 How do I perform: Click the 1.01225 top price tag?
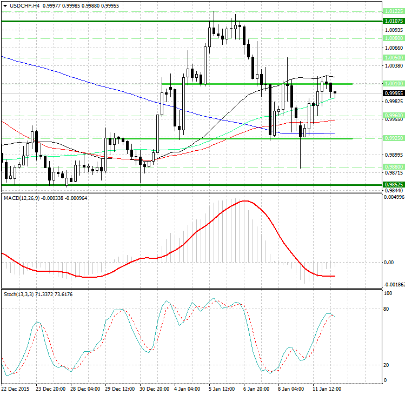(x=393, y=11)
